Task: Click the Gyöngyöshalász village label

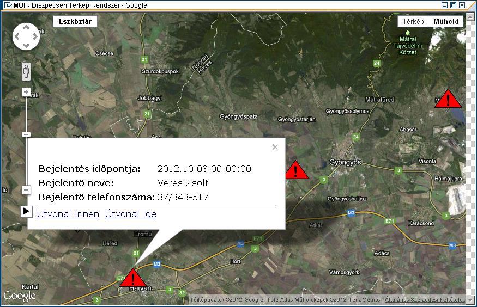Action: (x=347, y=199)
